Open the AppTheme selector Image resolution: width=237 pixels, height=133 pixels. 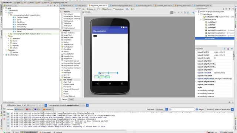[107, 9]
